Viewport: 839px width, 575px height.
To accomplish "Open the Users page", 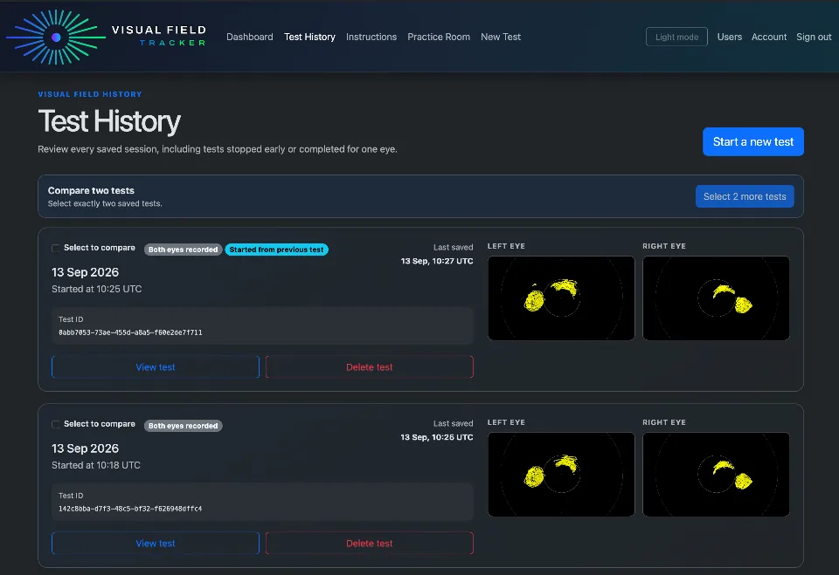I will [x=729, y=37].
